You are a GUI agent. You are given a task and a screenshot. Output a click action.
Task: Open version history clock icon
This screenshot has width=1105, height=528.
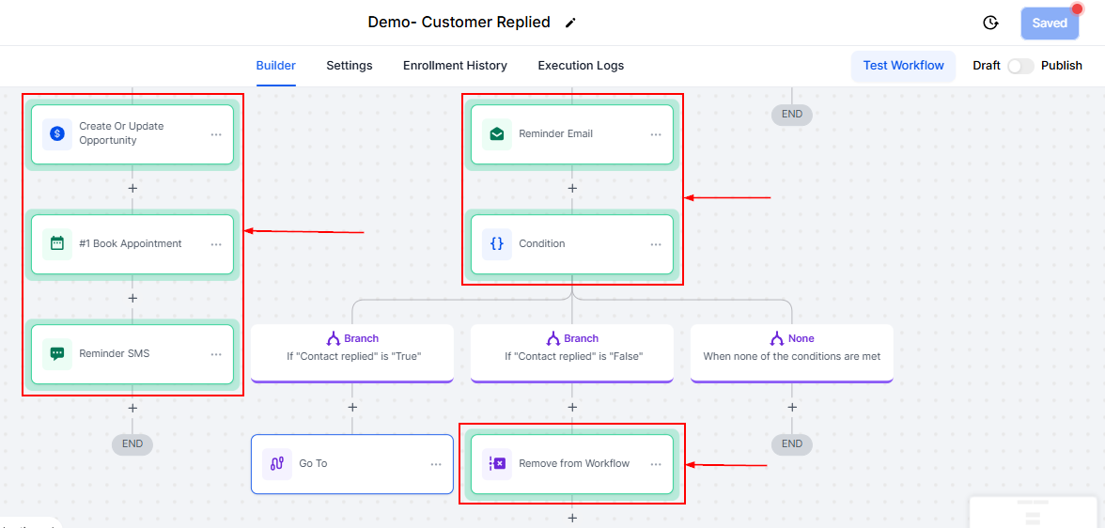click(x=990, y=23)
